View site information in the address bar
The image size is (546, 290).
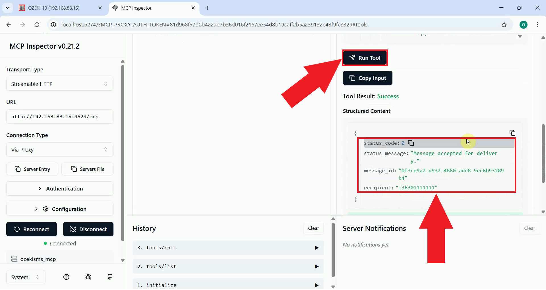click(53, 25)
